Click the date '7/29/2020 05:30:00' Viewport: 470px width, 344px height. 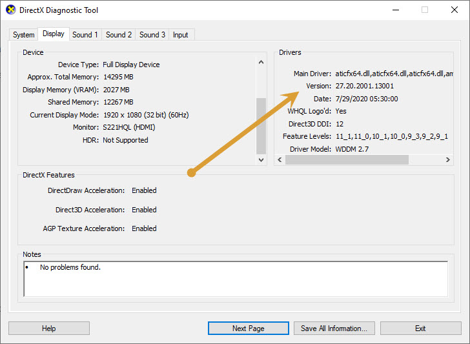tap(367, 99)
